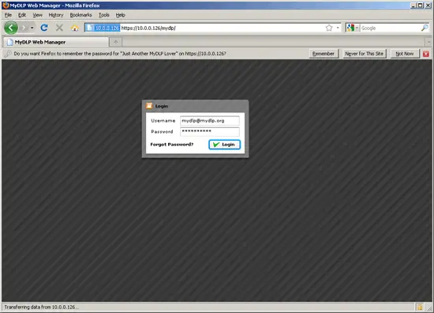The height and width of the screenshot is (313, 434).
Task: Click the Login dialog title icon
Action: 149,106
